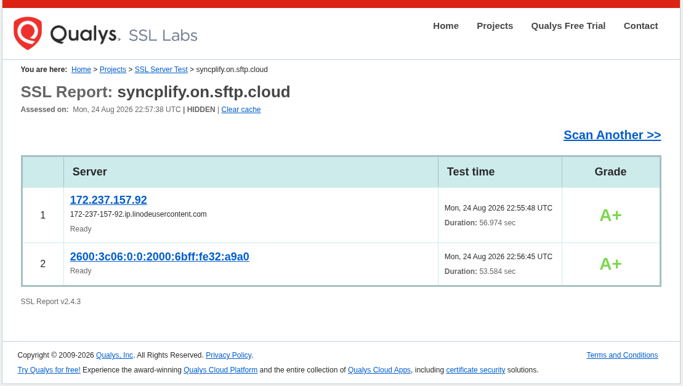This screenshot has width=683, height=386.
Task: Click the Qualys SSL Labs wordmark
Action: [124, 34]
